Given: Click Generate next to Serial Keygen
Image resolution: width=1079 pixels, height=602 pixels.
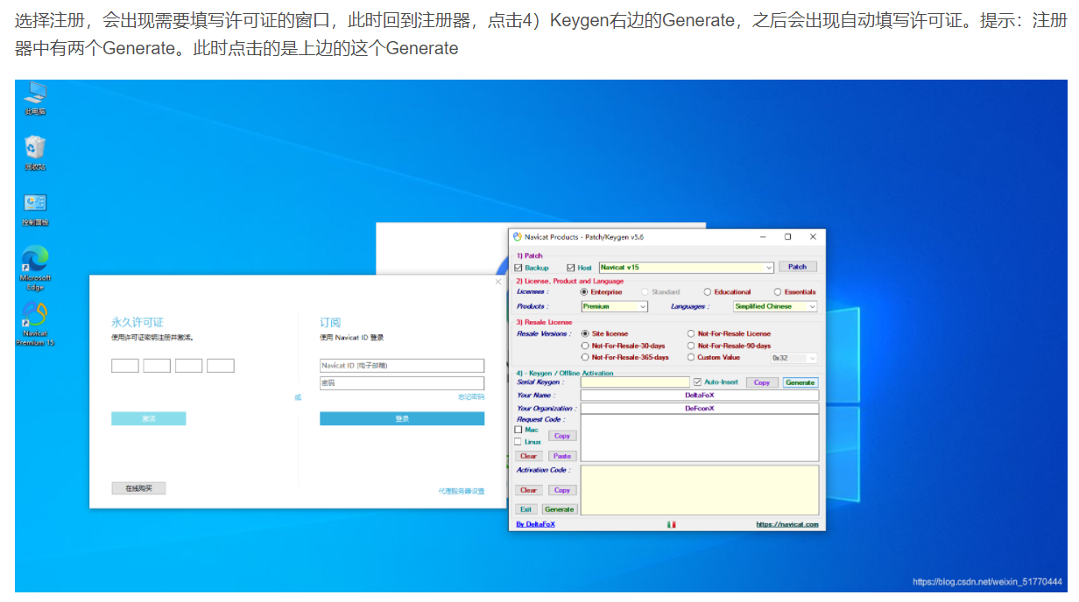Looking at the screenshot, I should (x=800, y=382).
